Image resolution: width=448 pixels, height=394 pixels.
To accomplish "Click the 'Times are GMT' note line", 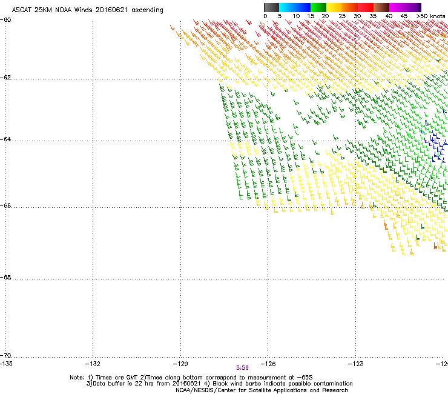I will coord(191,378).
